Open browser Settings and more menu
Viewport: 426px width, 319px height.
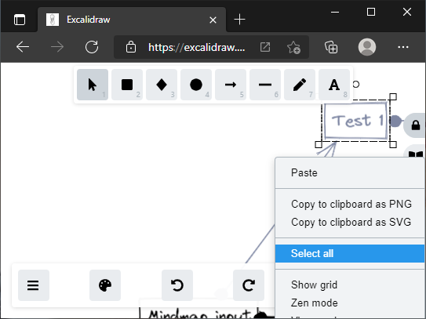(403, 47)
